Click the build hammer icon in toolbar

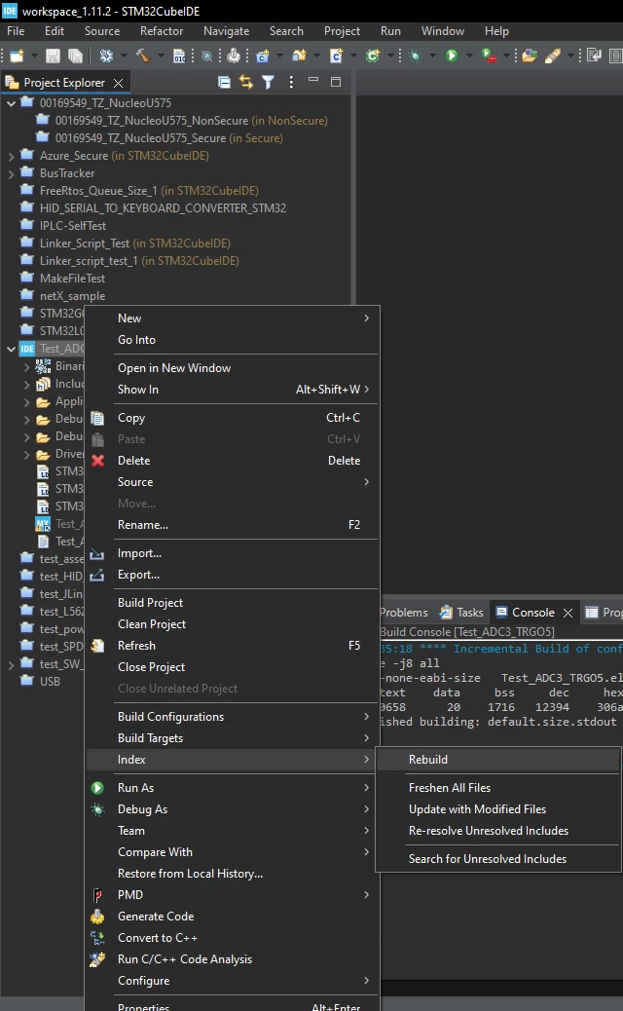pyautogui.click(x=142, y=56)
